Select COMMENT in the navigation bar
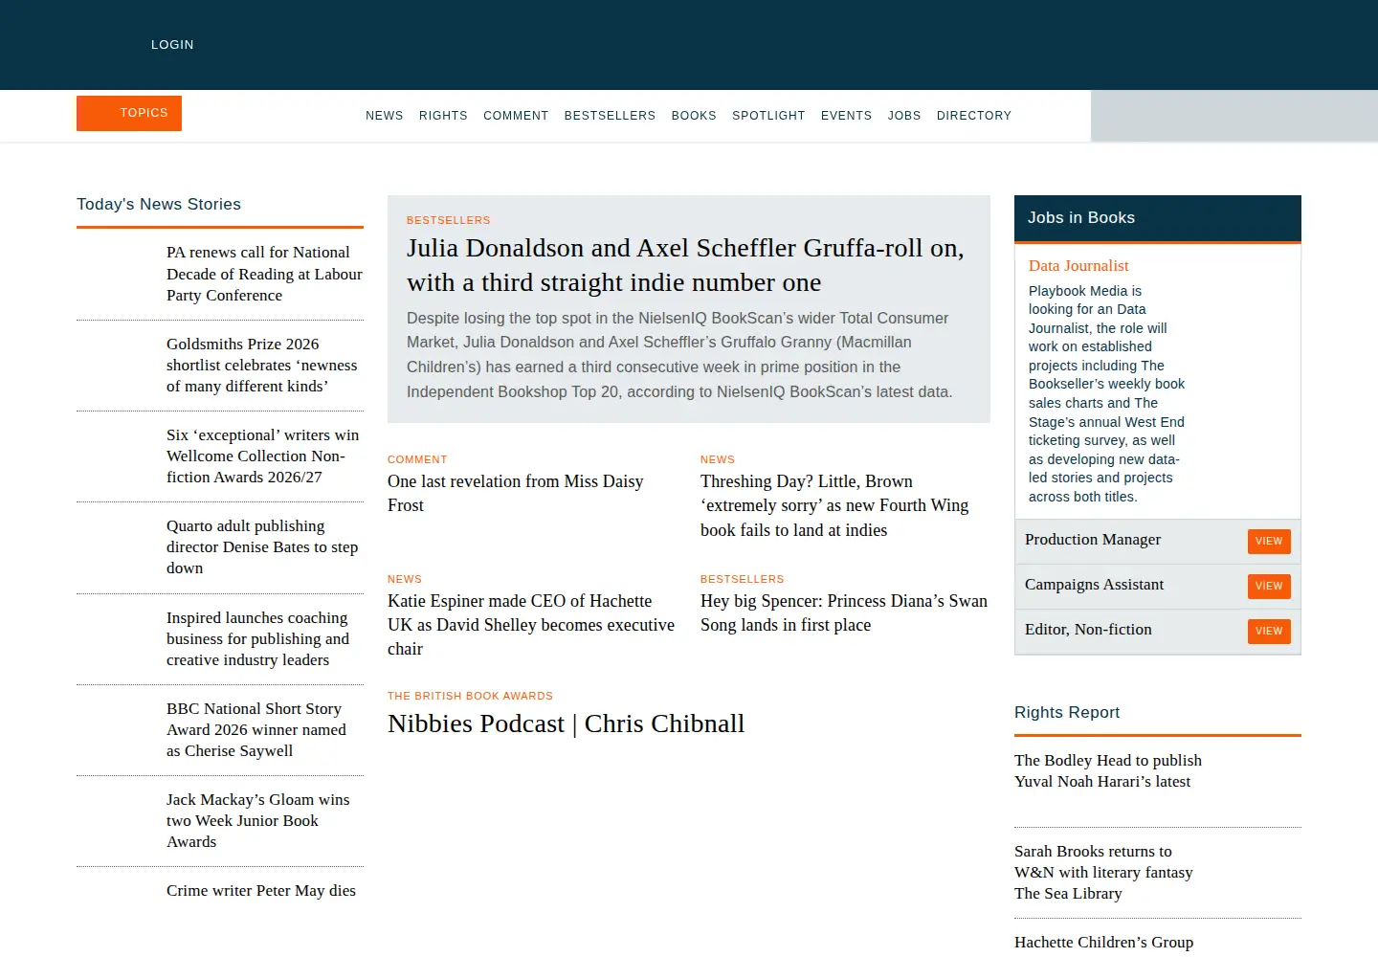This screenshot has width=1378, height=957. click(x=516, y=116)
